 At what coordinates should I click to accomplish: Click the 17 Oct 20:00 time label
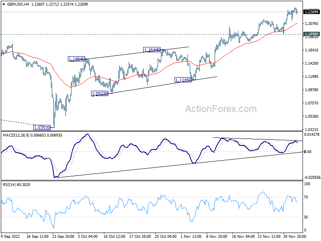(140, 237)
